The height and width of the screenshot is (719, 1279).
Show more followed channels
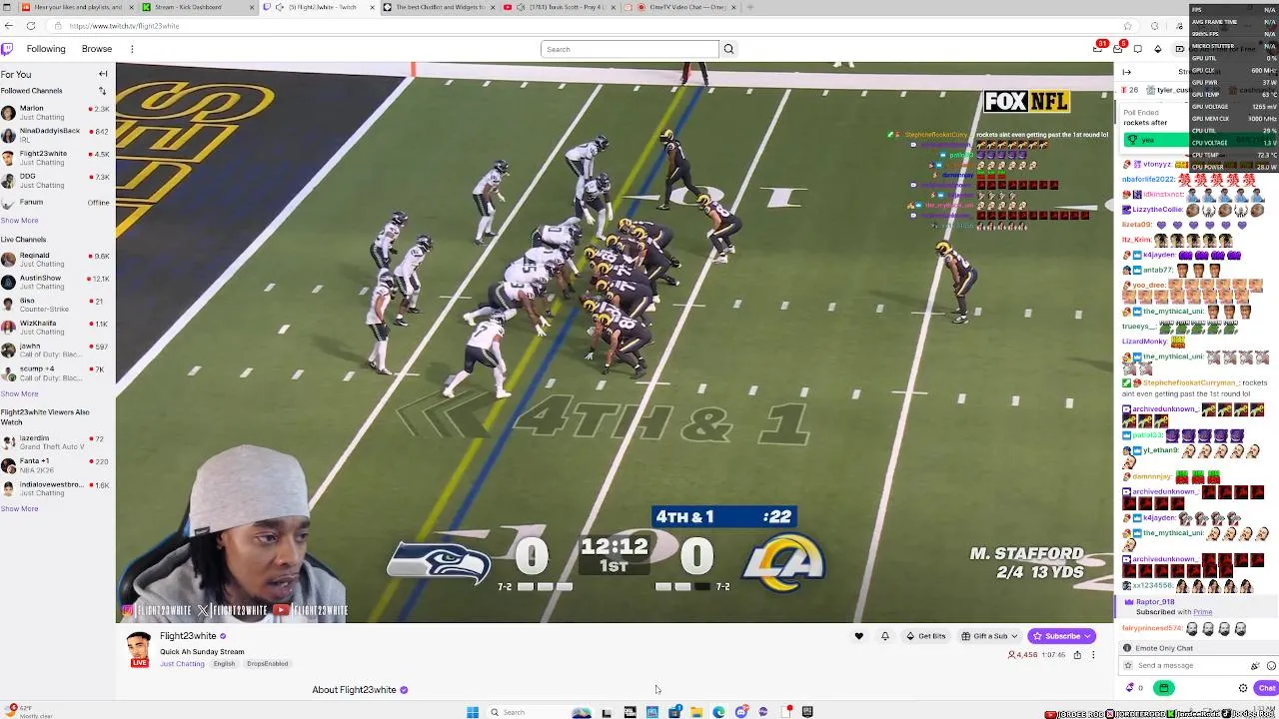(x=19, y=221)
